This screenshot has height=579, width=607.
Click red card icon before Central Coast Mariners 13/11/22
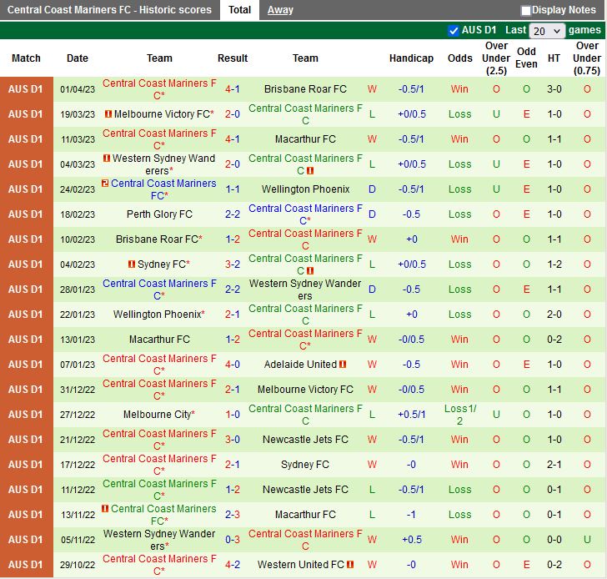[105, 508]
